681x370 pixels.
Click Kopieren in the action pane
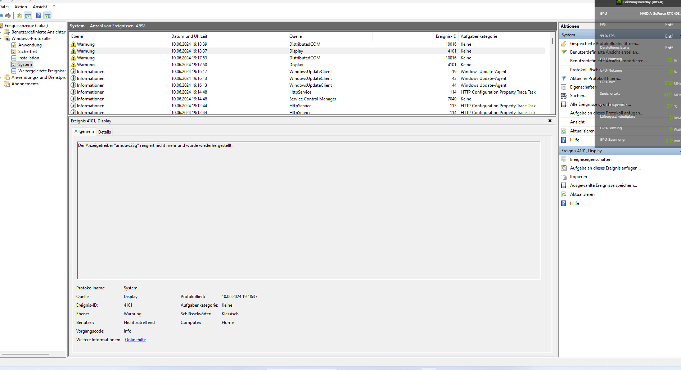click(x=578, y=176)
